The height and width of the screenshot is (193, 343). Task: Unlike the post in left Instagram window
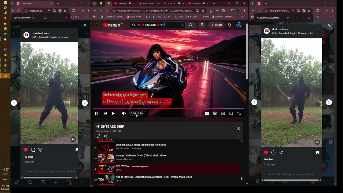coord(26,150)
